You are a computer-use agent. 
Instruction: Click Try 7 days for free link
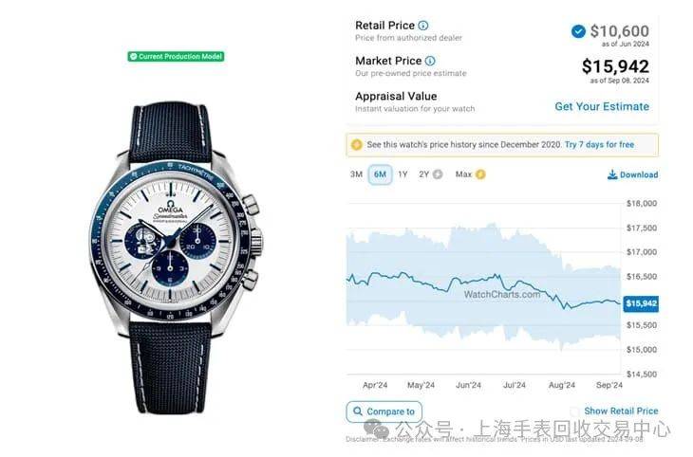599,144
